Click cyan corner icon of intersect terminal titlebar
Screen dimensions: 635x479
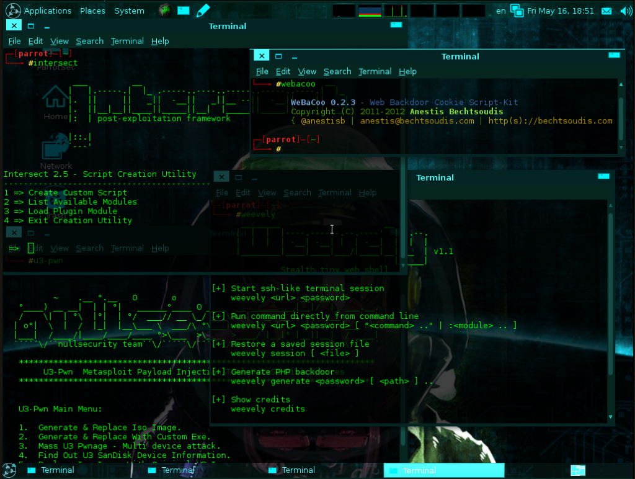(x=396, y=25)
